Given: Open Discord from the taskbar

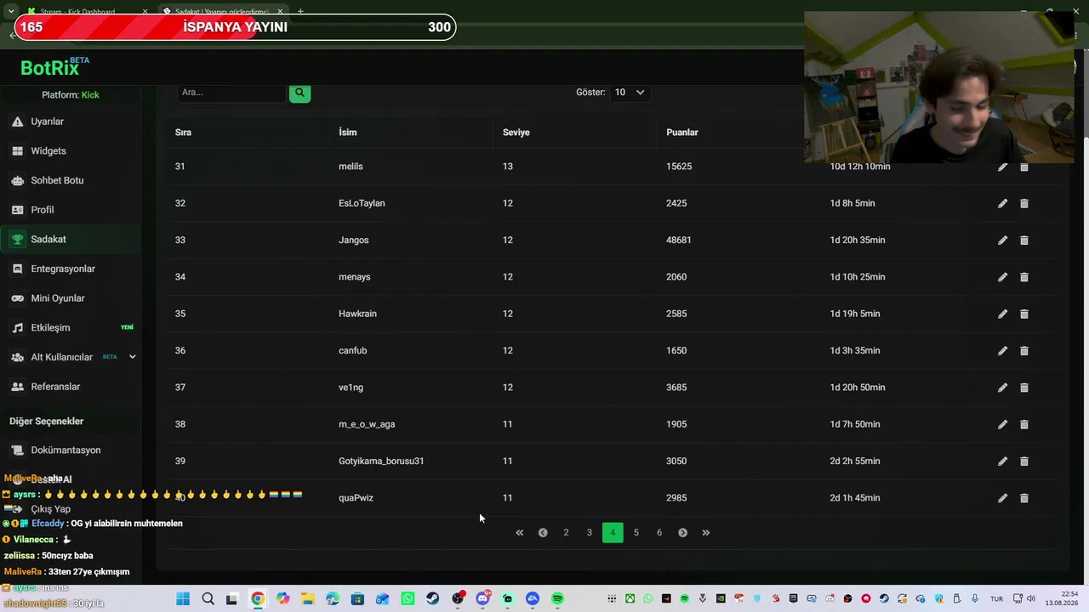Looking at the screenshot, I should (x=483, y=599).
